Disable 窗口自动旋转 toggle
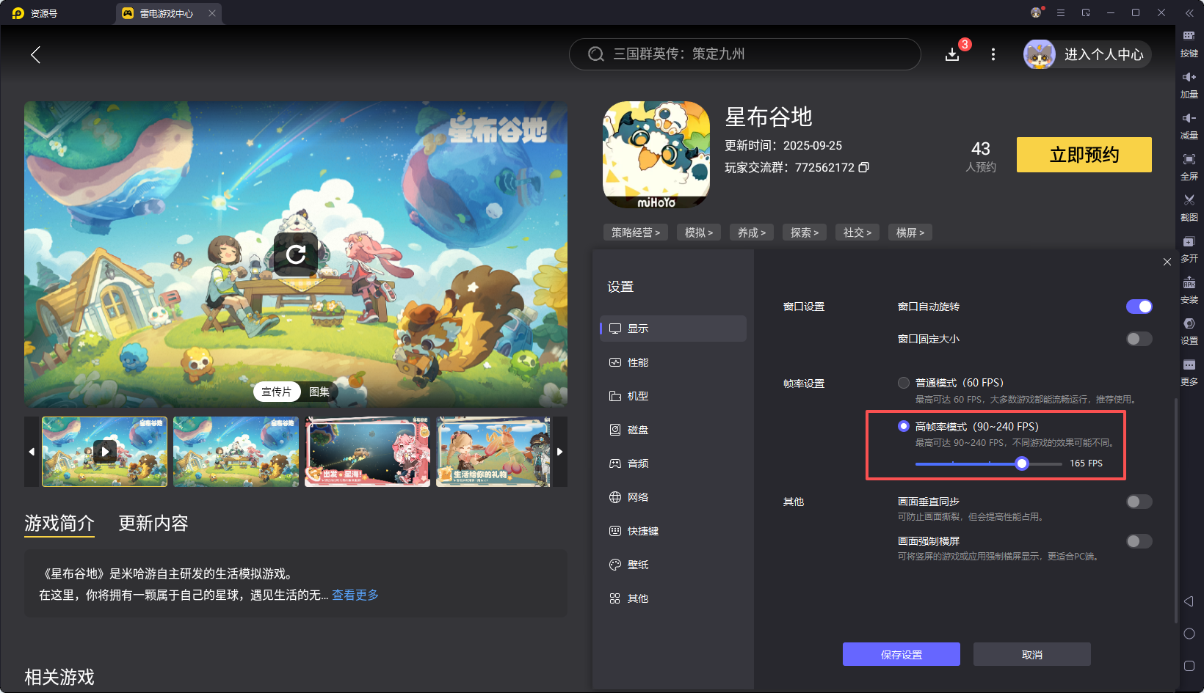Screen dimensions: 1204x693 coord(1139,307)
